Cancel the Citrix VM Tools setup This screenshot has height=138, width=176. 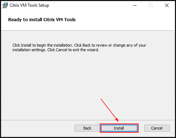pos(157,128)
